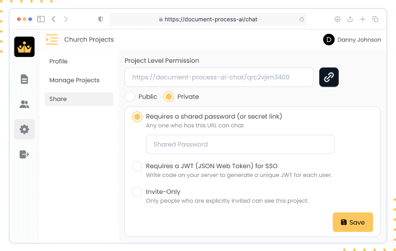This screenshot has height=251, width=396.
Task: Select the Private radio option
Action: point(168,97)
